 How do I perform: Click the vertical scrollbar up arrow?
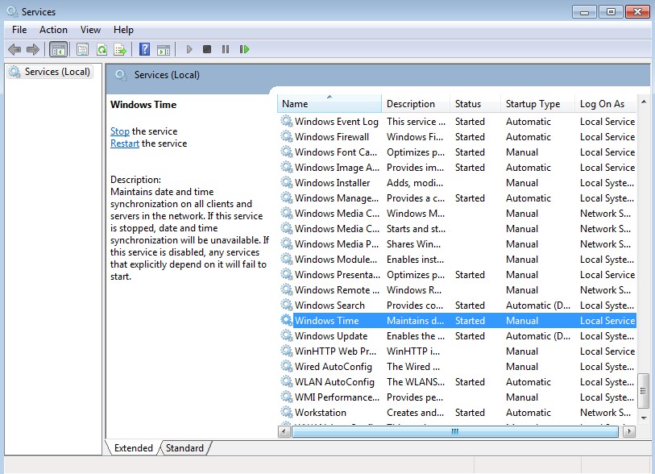tap(643, 103)
